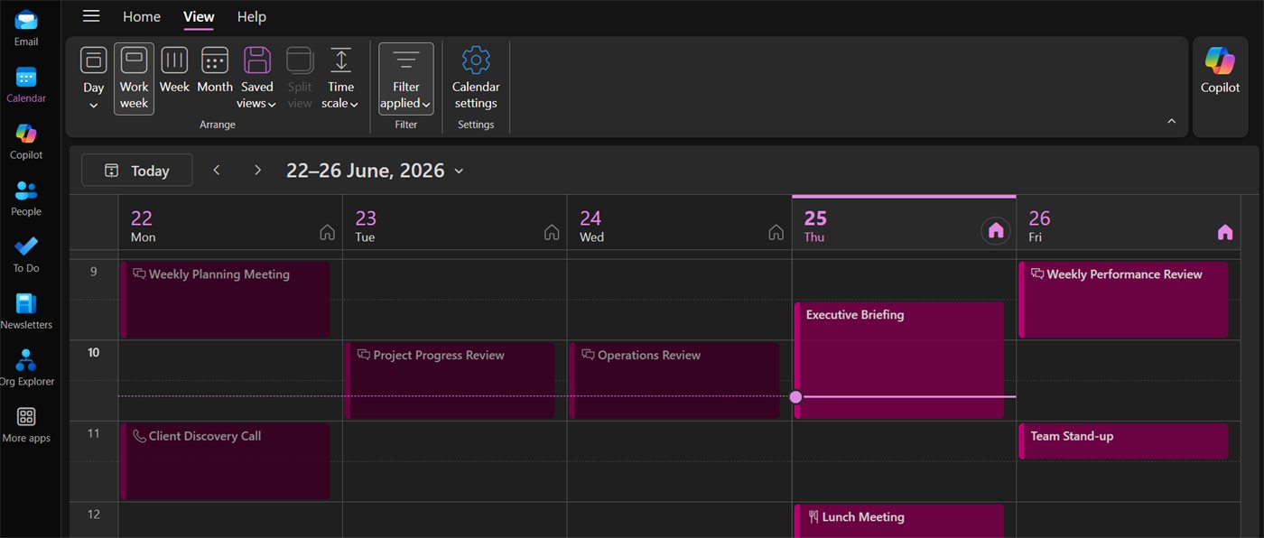
Task: Click the current time marker dot
Action: (795, 397)
